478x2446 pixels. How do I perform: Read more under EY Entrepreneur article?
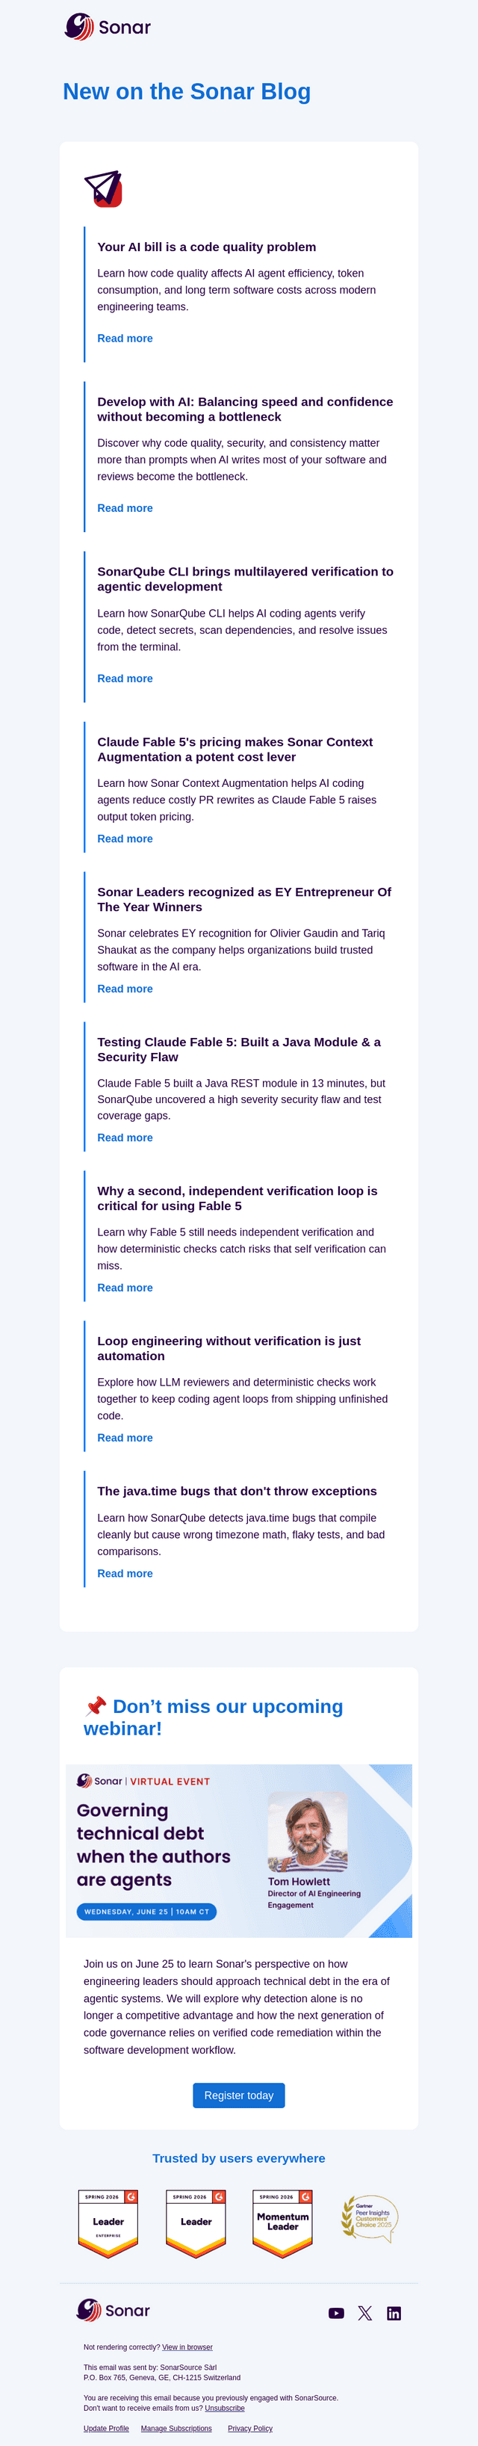125,989
